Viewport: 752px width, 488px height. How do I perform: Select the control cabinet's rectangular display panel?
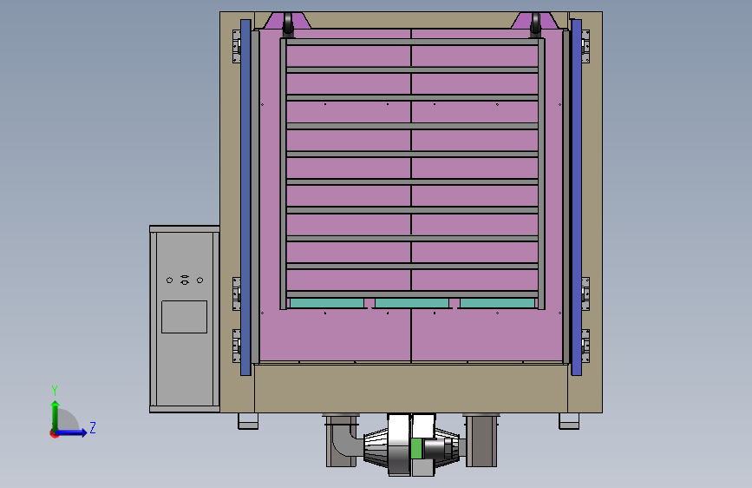(184, 317)
